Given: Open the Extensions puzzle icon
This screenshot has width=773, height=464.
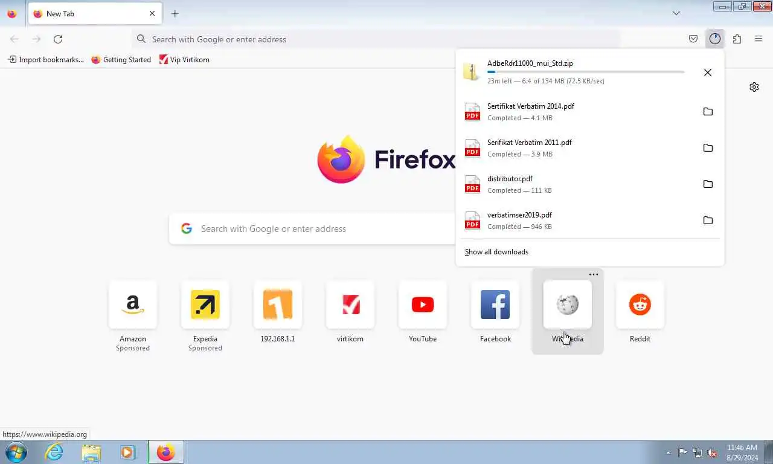Looking at the screenshot, I should [x=737, y=39].
